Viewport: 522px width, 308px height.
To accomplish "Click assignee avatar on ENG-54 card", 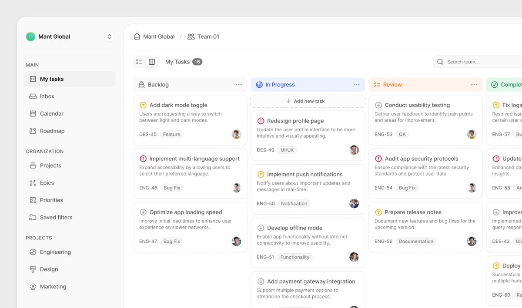I will coord(472,188).
